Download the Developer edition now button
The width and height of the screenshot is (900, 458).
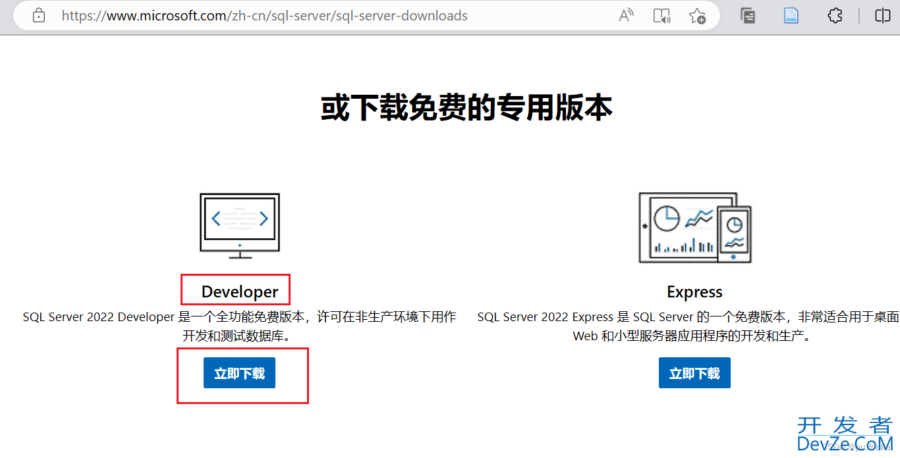coord(239,373)
